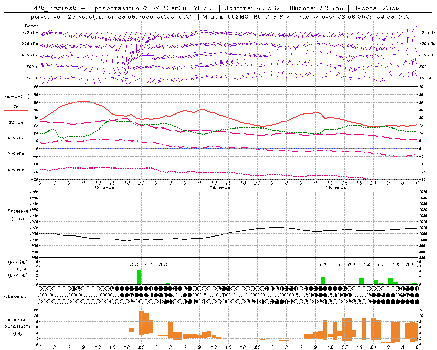Click the Конвективн. convective cloud label
Screen dimensions: 437x350
click(x=17, y=320)
